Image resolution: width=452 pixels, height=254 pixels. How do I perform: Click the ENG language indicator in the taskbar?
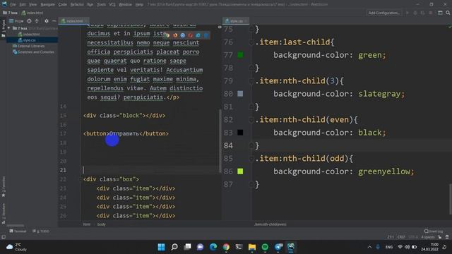click(x=389, y=247)
